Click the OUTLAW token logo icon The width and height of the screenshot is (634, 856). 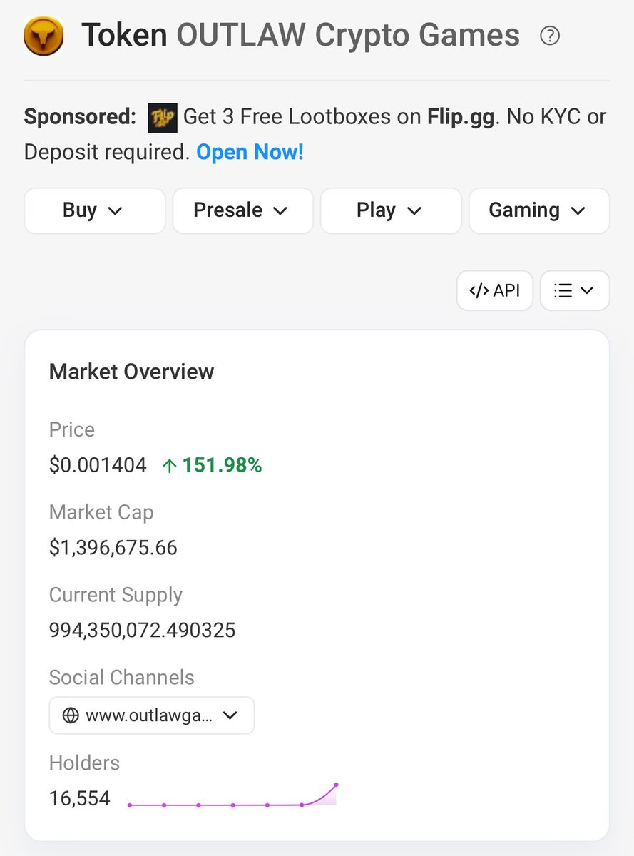coord(44,35)
